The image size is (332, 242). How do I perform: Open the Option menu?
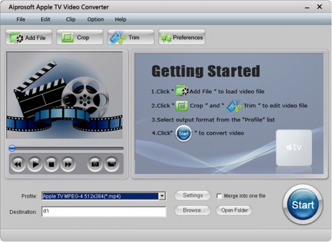(95, 19)
